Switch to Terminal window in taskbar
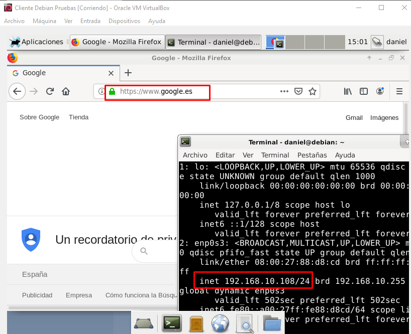Screen dimensions: 411x334 214,42
